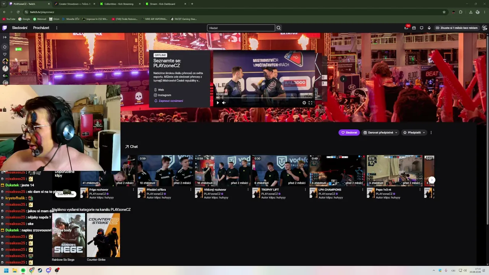489x275 pixels.
Task: Open Steam from the taskbar
Action: (x=40, y=270)
